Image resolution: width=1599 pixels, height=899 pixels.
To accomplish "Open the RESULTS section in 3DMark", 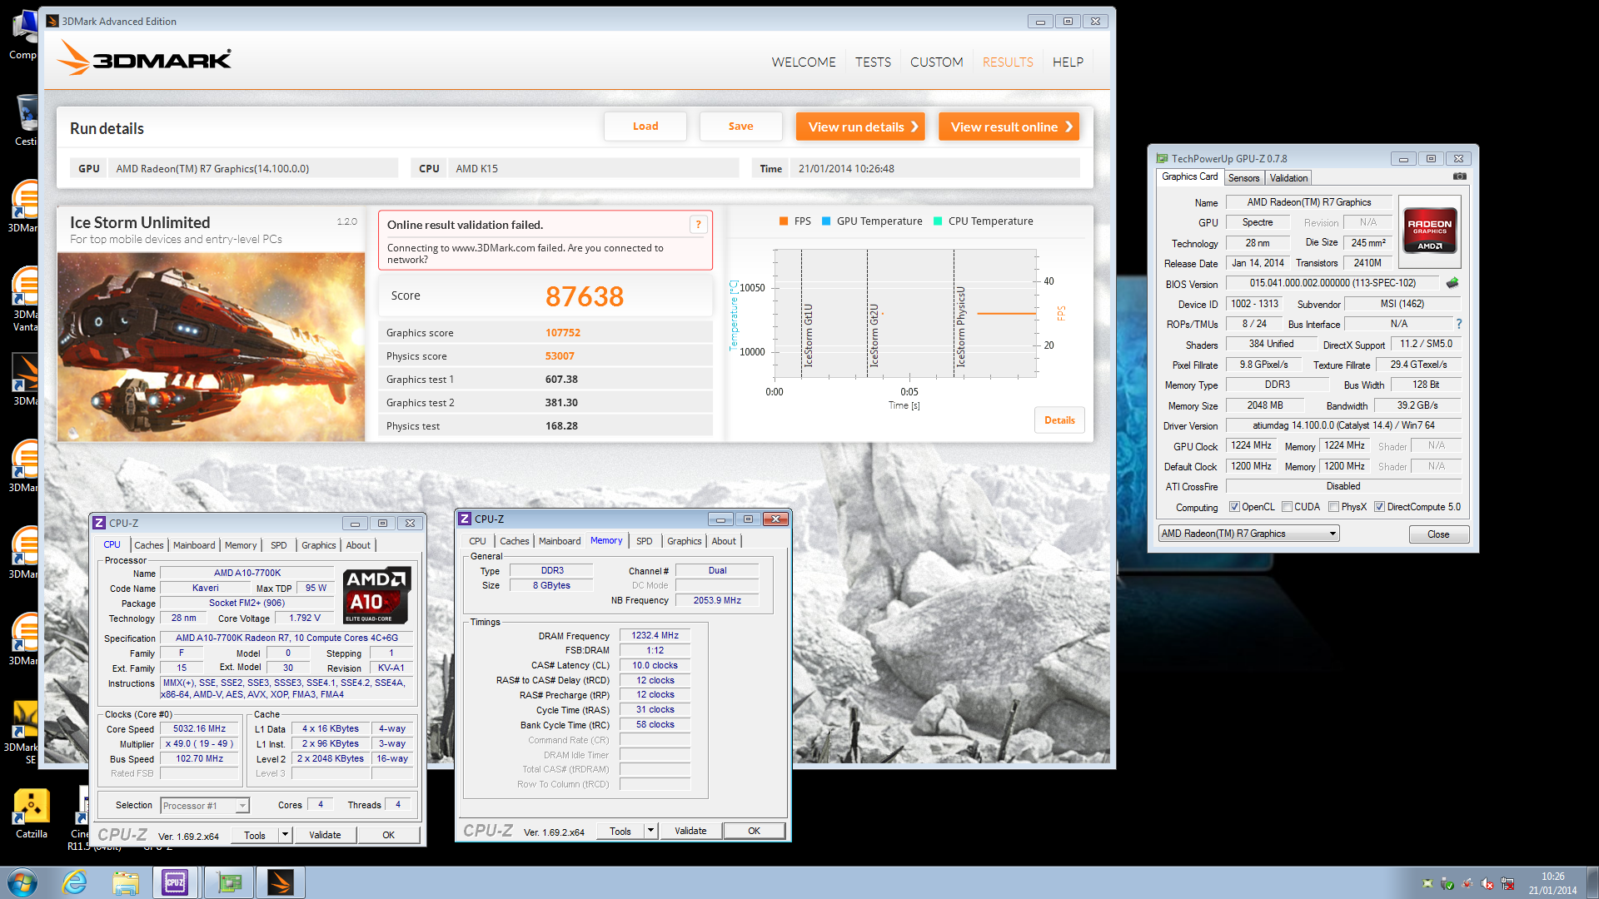I will (x=1008, y=62).
